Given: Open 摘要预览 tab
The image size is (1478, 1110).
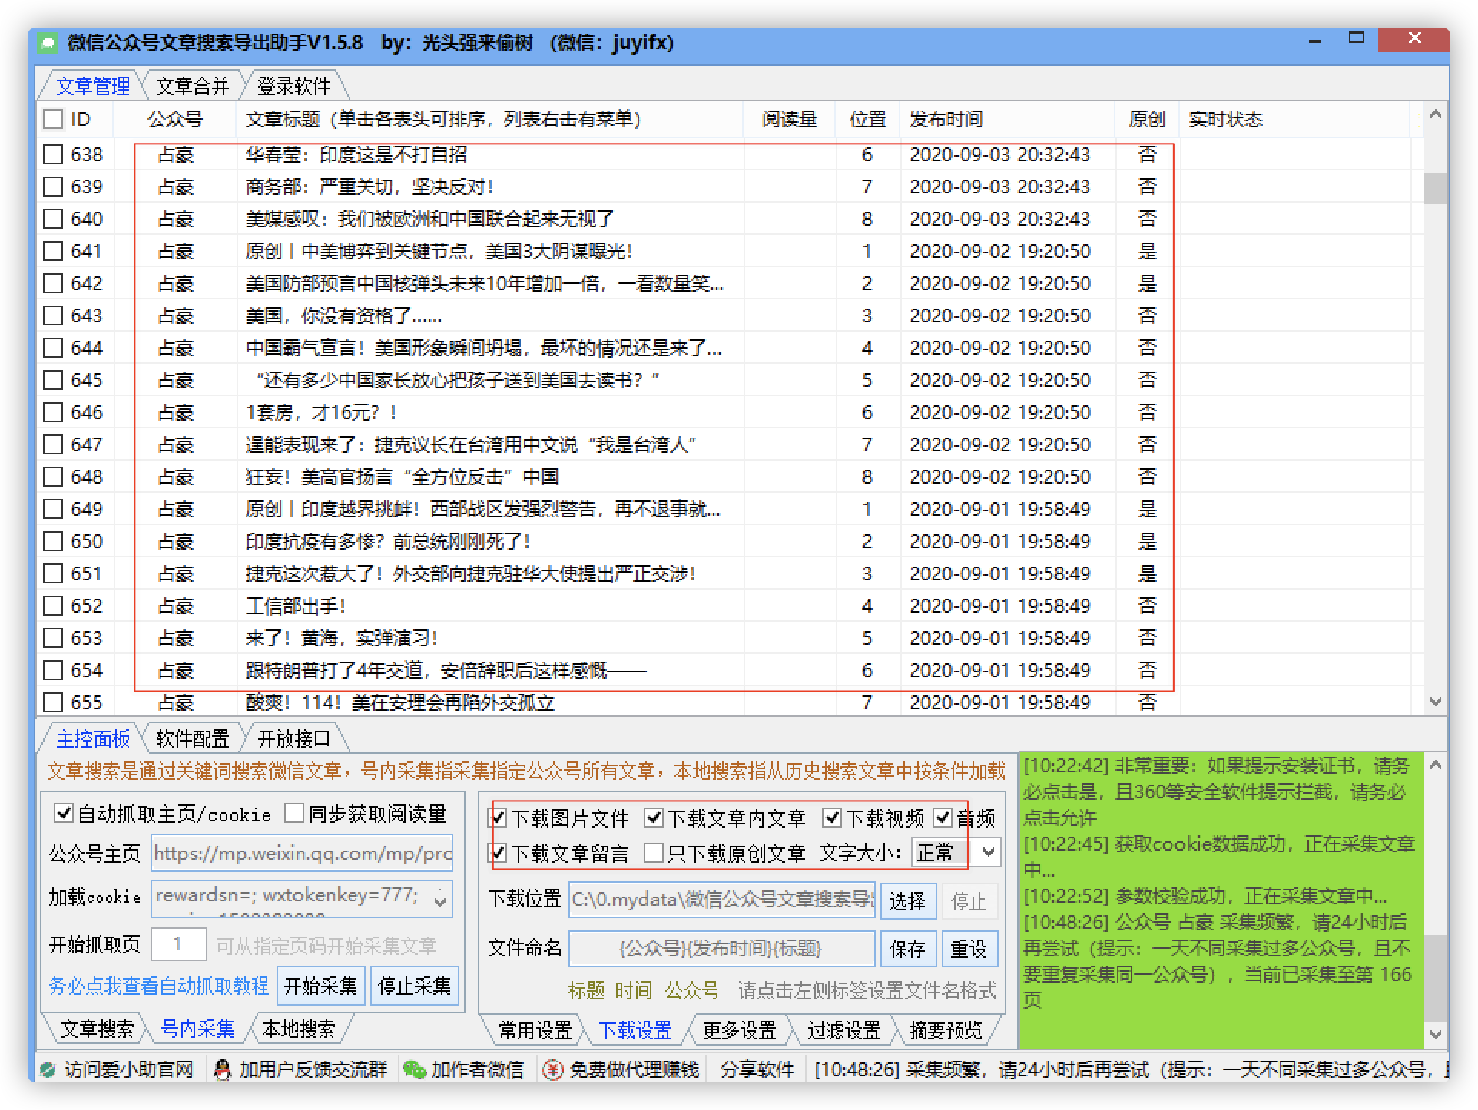Looking at the screenshot, I should coord(946,1030).
